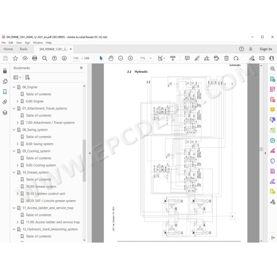Switch to the Tools tab
The image size is (277, 277).
click(23, 49)
